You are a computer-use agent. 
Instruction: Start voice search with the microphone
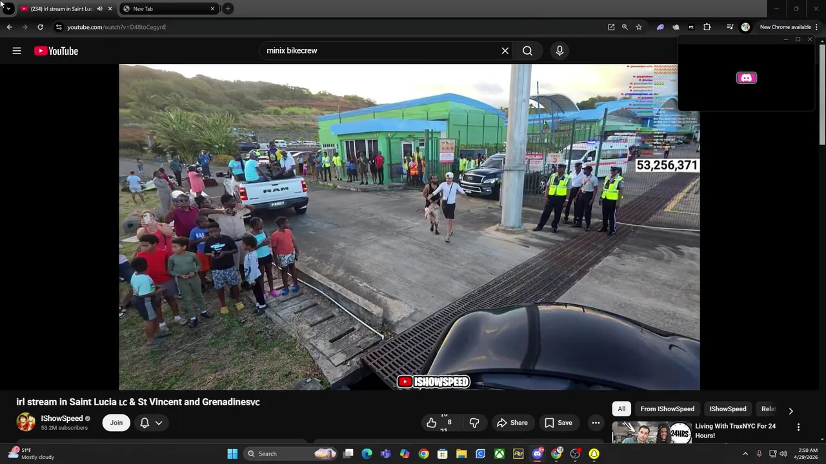(559, 51)
